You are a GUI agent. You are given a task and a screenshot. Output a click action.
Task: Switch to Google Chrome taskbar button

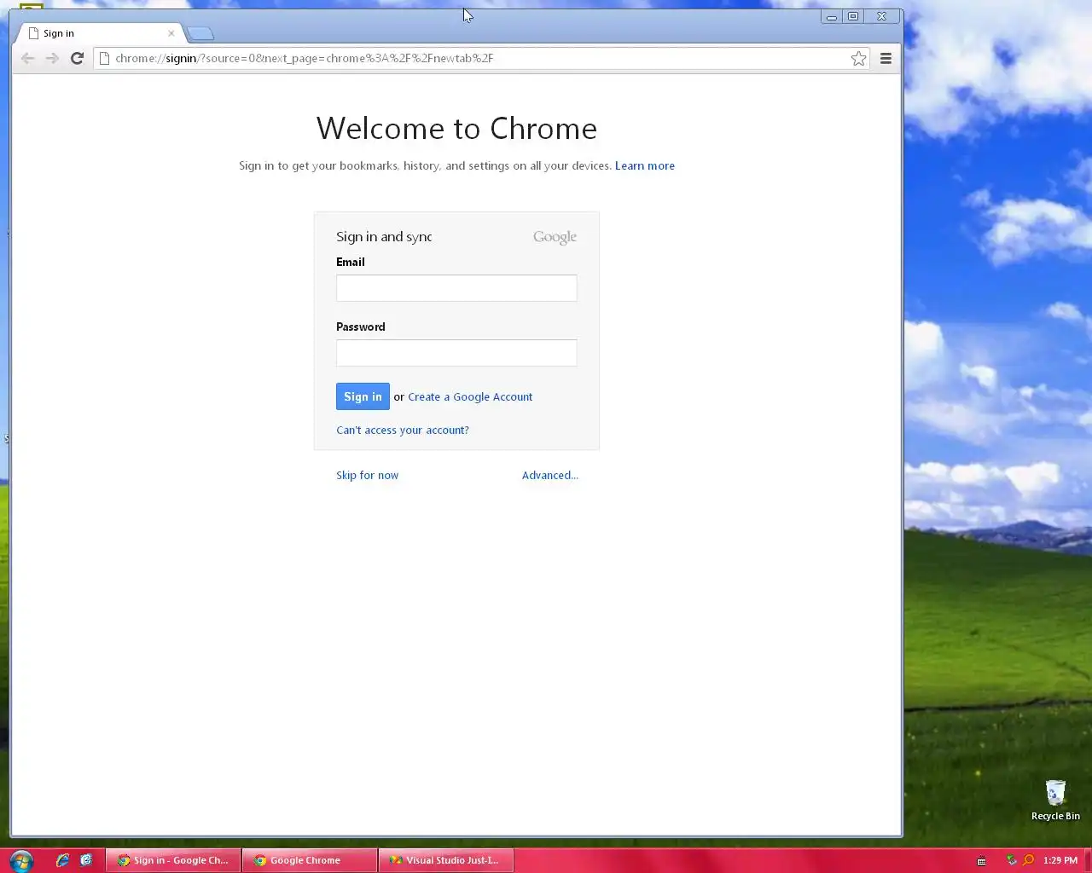[310, 860]
